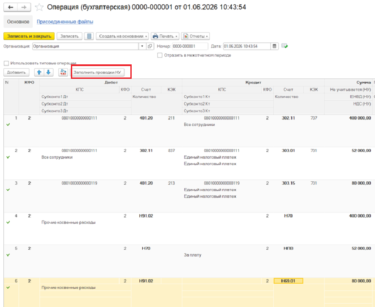Click the 80 000,00 sum in row 6
The width and height of the screenshot is (375, 307).
point(361,281)
